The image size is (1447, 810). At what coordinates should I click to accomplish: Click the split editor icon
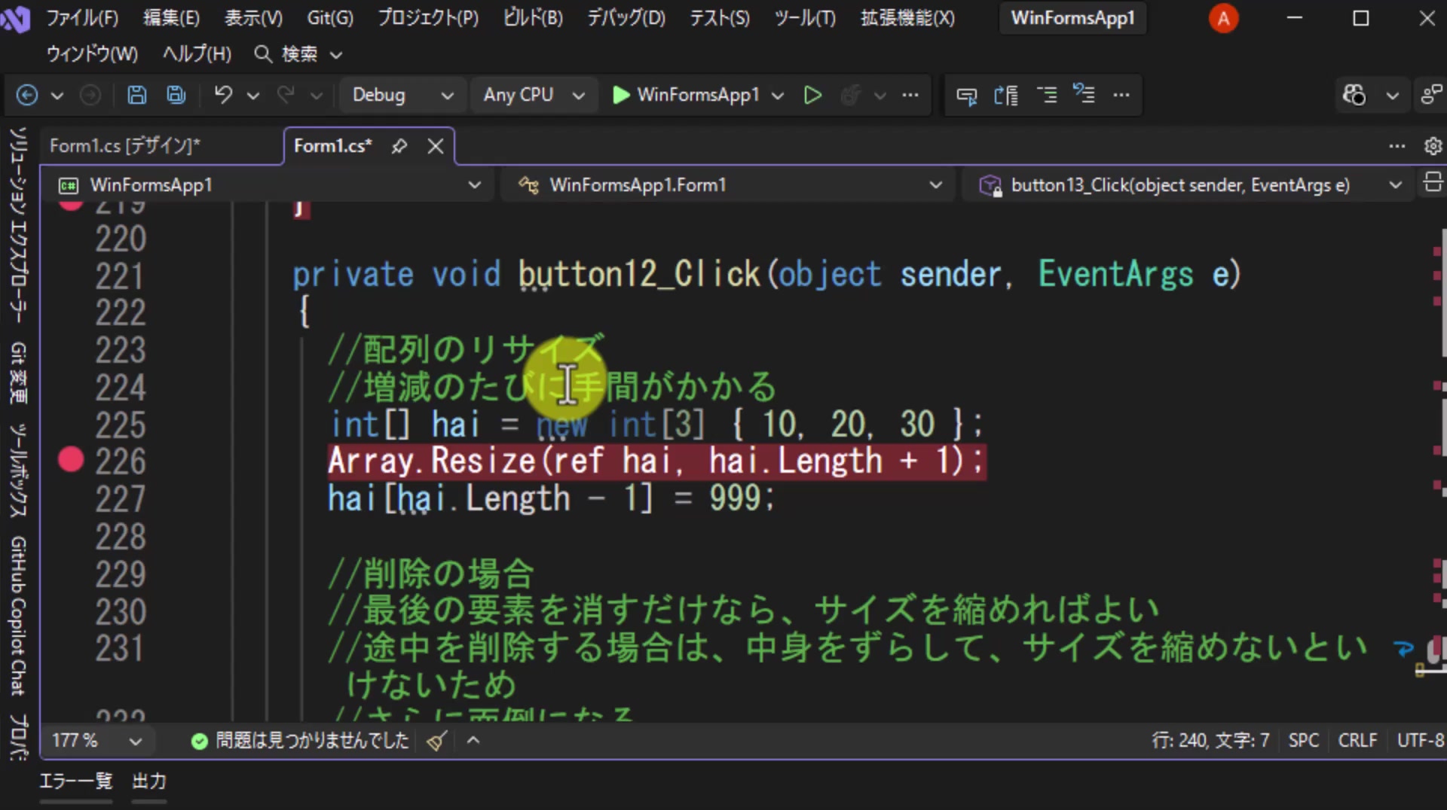click(1433, 182)
